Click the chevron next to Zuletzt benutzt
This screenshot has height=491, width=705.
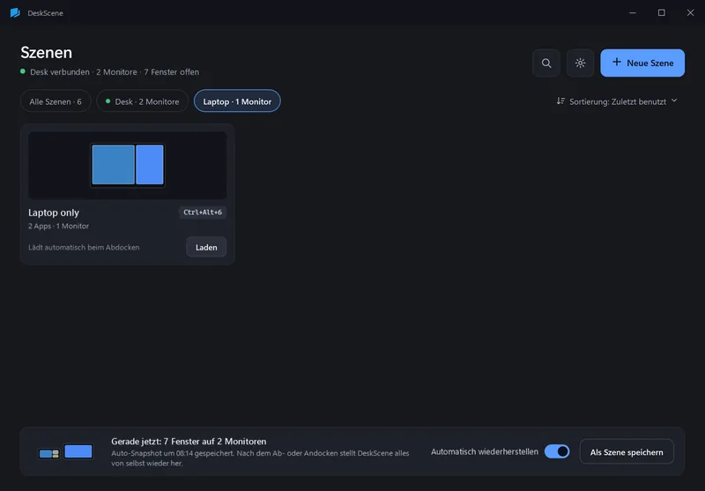674,100
